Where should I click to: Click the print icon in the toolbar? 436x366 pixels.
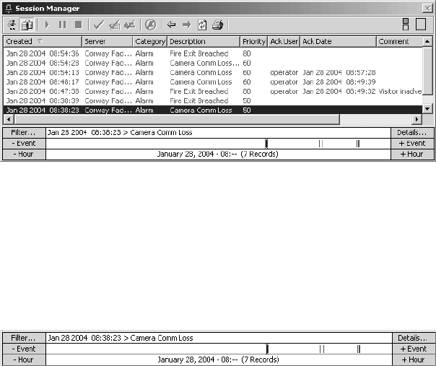point(218,25)
